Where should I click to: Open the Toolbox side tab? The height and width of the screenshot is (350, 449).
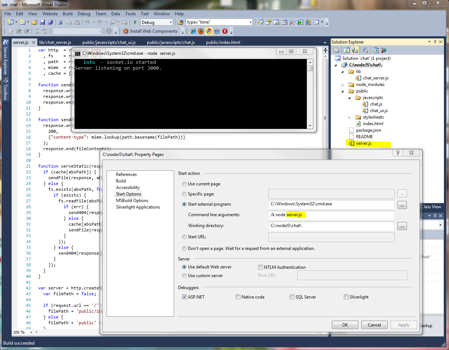(5, 90)
